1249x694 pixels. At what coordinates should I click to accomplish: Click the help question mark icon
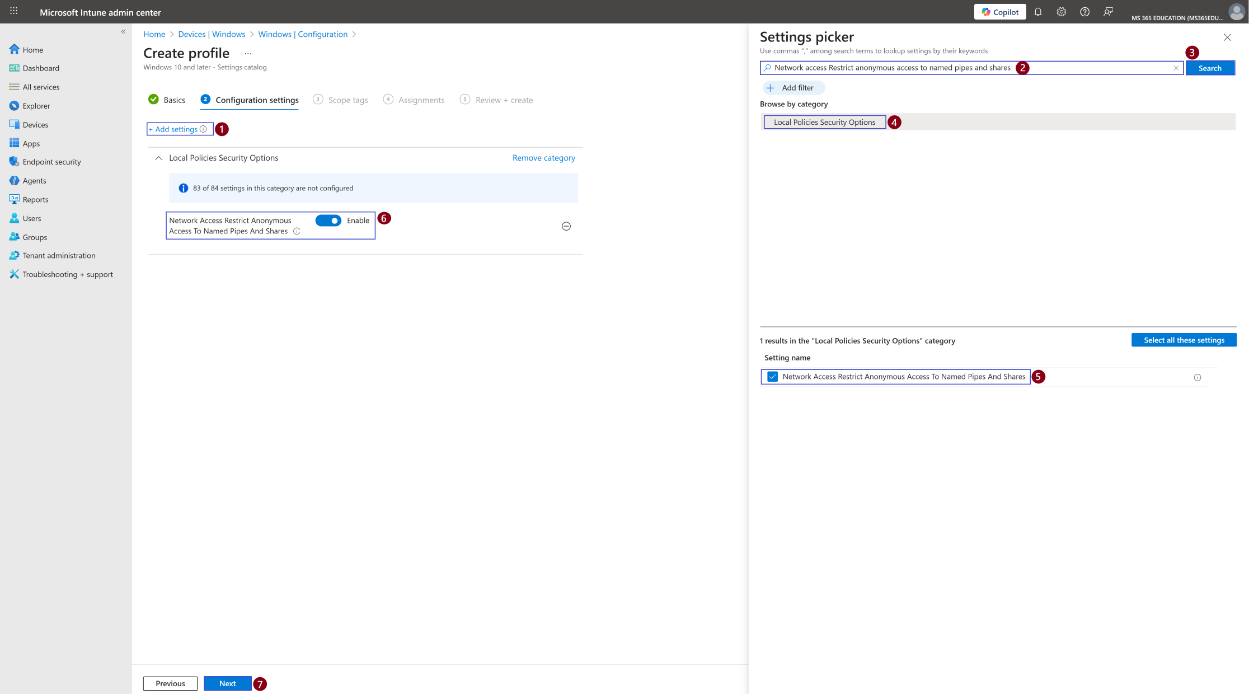[x=1085, y=12]
